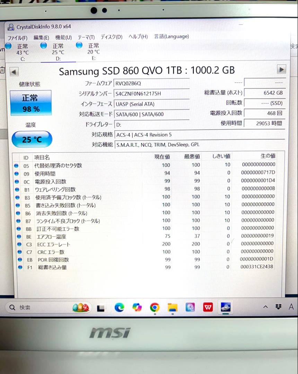The width and height of the screenshot is (298, 374).
Task: Open the テーマ(T) menu
Action: 86,37
